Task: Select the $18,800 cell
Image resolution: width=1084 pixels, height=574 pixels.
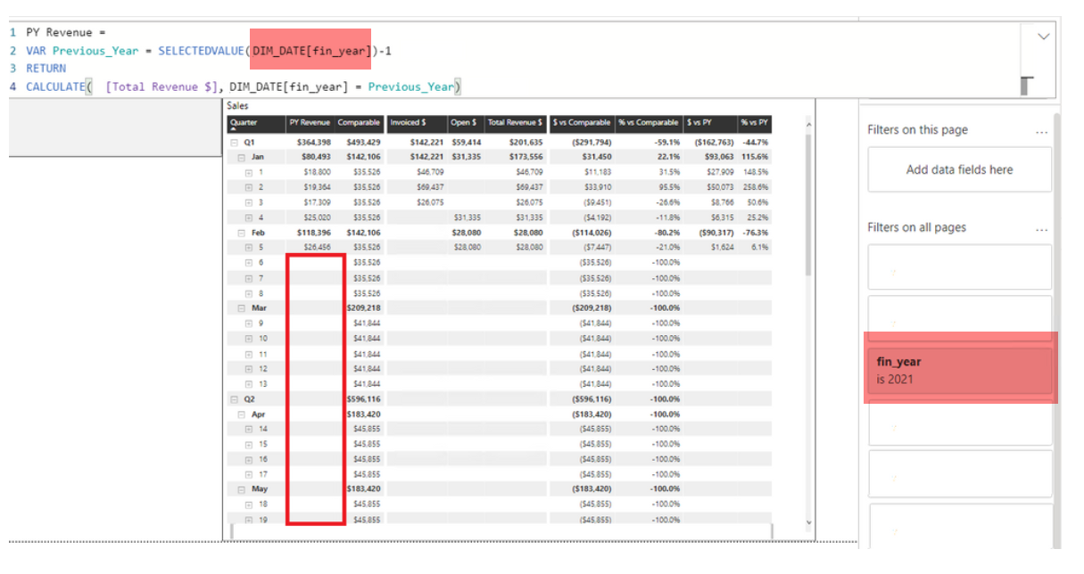Action: (x=317, y=172)
